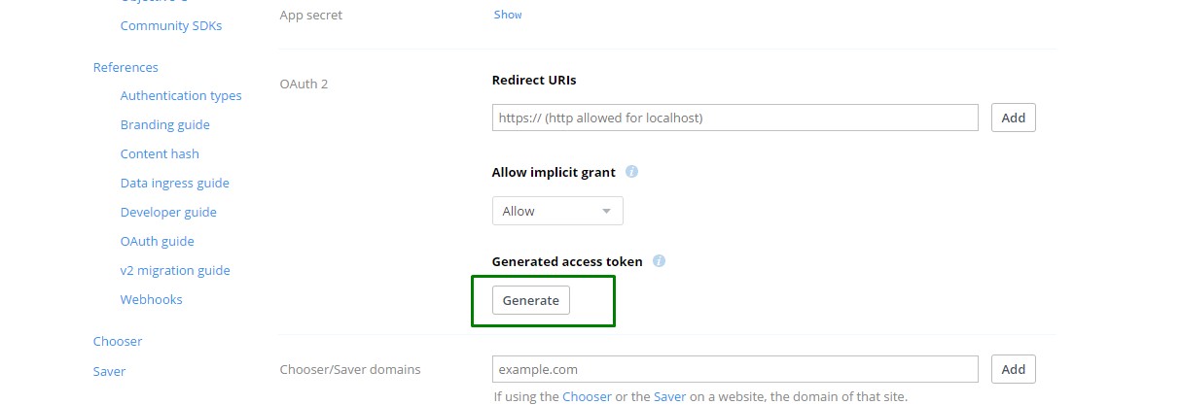Show the App secret
This screenshot has height=405, width=1181.
(508, 15)
